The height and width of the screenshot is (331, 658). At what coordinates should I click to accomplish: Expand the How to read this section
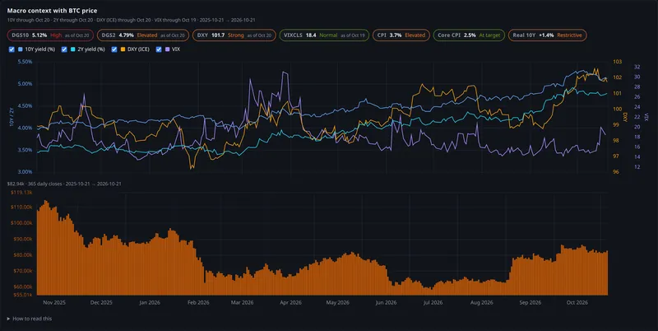[x=30, y=319]
